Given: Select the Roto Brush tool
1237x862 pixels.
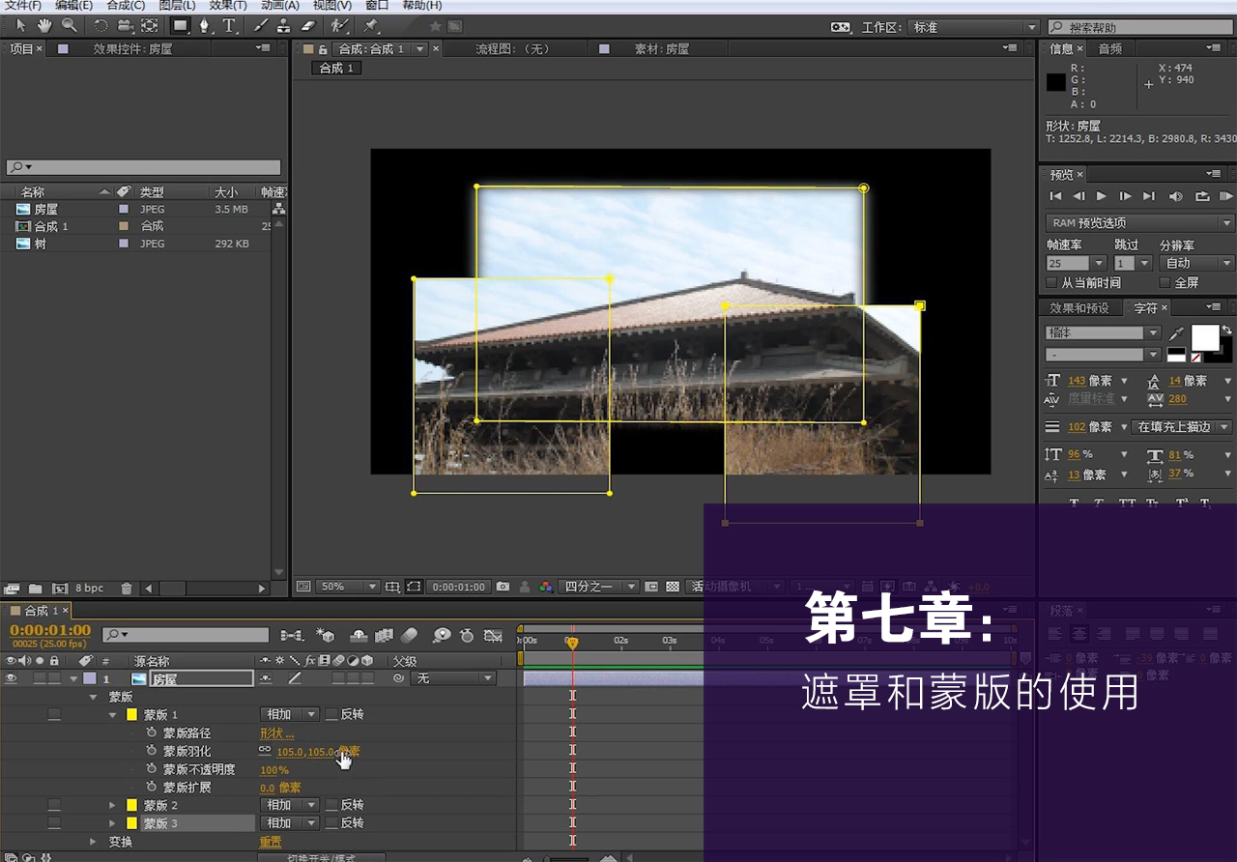Looking at the screenshot, I should tap(339, 26).
